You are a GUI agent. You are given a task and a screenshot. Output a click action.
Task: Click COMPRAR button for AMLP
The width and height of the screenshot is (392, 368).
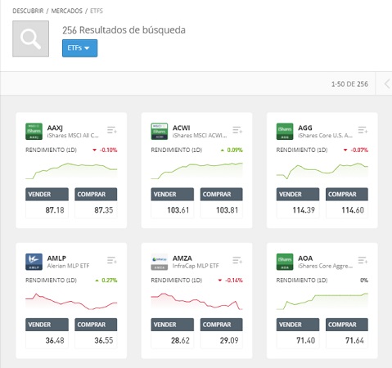click(x=96, y=325)
